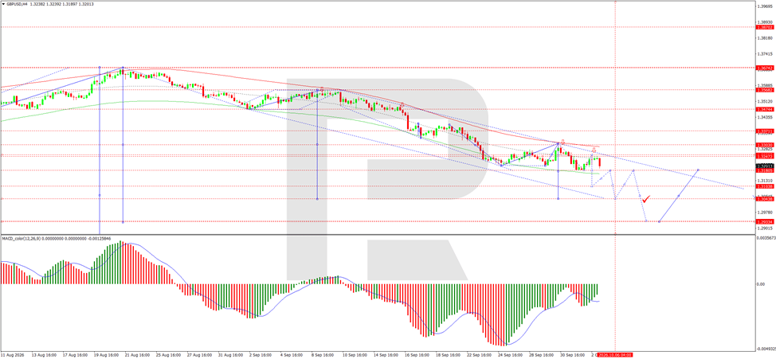Click the 1.38930 price scale value

[765, 22]
